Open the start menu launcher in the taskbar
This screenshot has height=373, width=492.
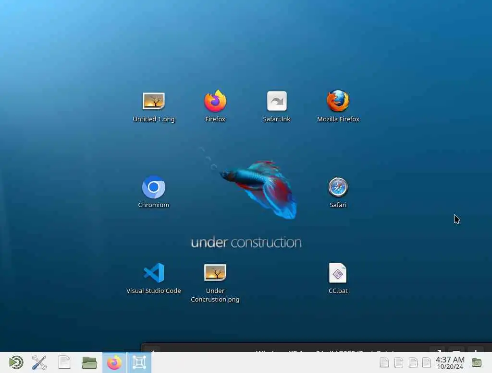[x=16, y=362]
